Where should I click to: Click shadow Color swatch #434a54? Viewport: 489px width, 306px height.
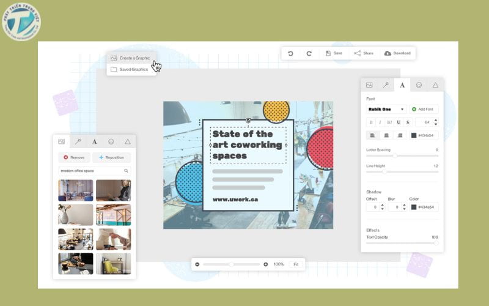[414, 207]
